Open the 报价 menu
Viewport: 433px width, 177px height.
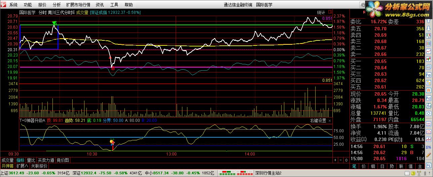(42, 5)
